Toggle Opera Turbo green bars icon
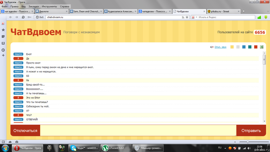Screen dimensions: 270x152 tap(259, 17)
